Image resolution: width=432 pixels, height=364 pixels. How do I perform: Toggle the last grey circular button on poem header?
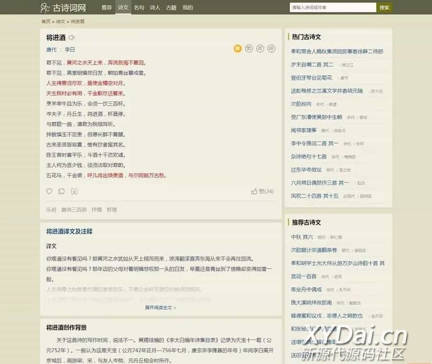click(x=271, y=48)
